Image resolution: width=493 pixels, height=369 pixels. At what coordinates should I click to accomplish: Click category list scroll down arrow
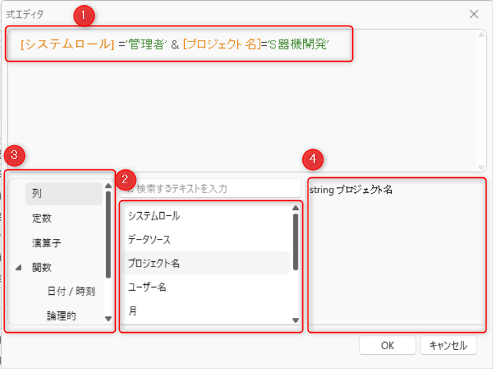point(108,318)
